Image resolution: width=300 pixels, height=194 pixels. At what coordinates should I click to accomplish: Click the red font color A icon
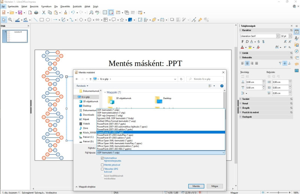point(242,47)
